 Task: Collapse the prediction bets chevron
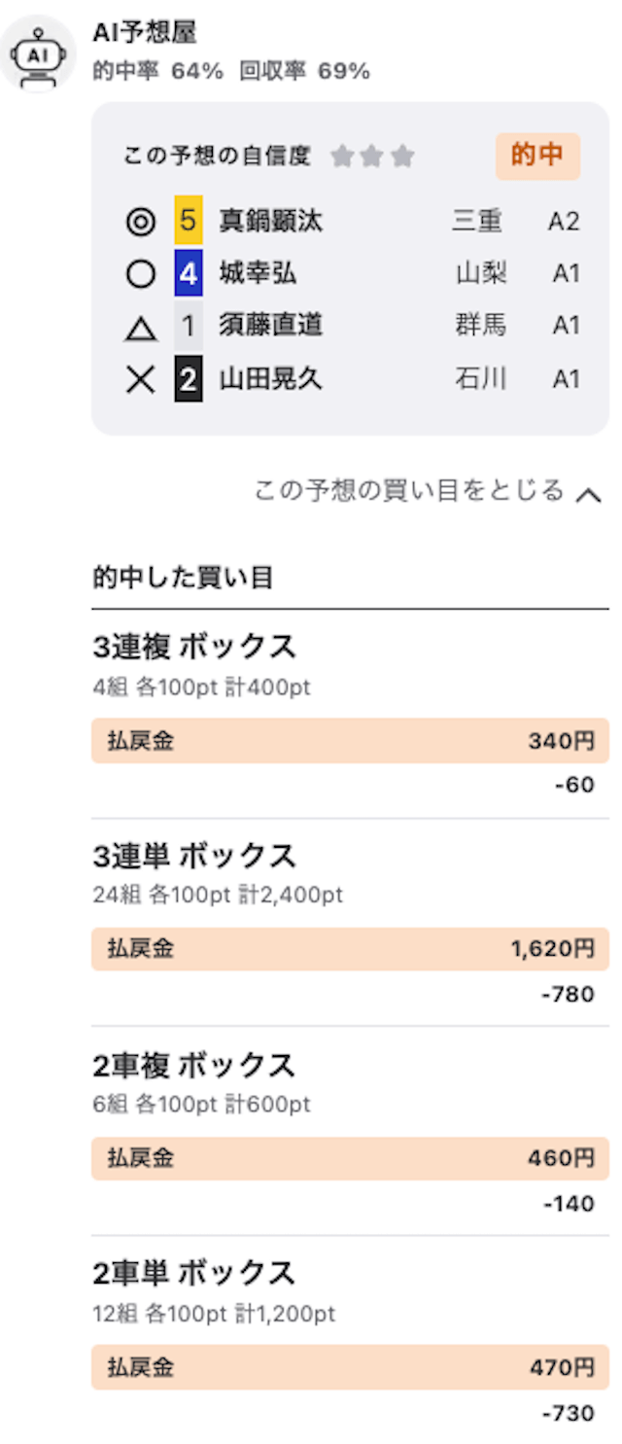click(x=587, y=495)
